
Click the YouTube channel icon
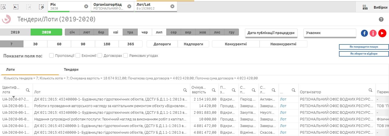coord(382,33)
